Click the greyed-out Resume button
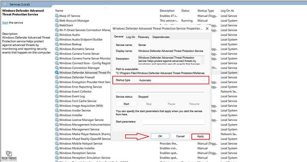Viewport: 307px width, 162px height. pyautogui.click(x=194, y=104)
